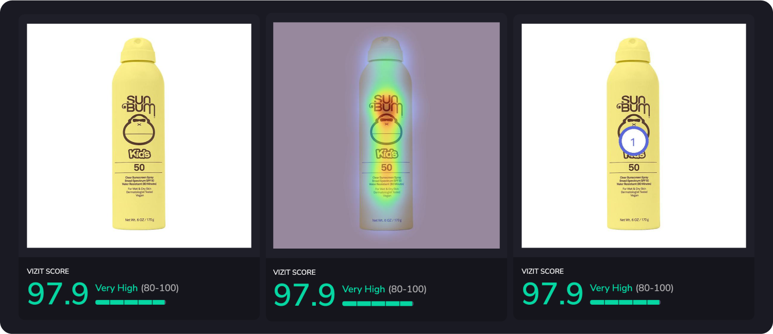
Task: Click the Kids label in the heatmap image
Action: [386, 153]
